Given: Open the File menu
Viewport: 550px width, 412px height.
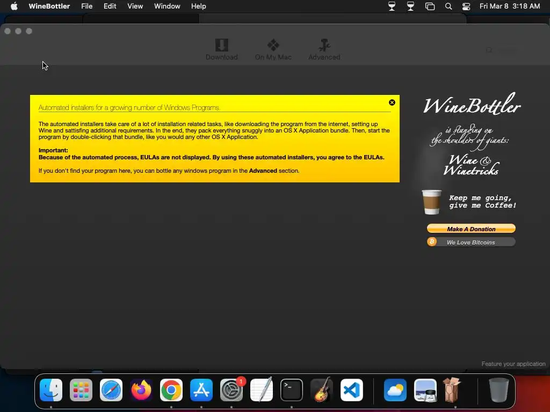Looking at the screenshot, I should click(x=86, y=6).
